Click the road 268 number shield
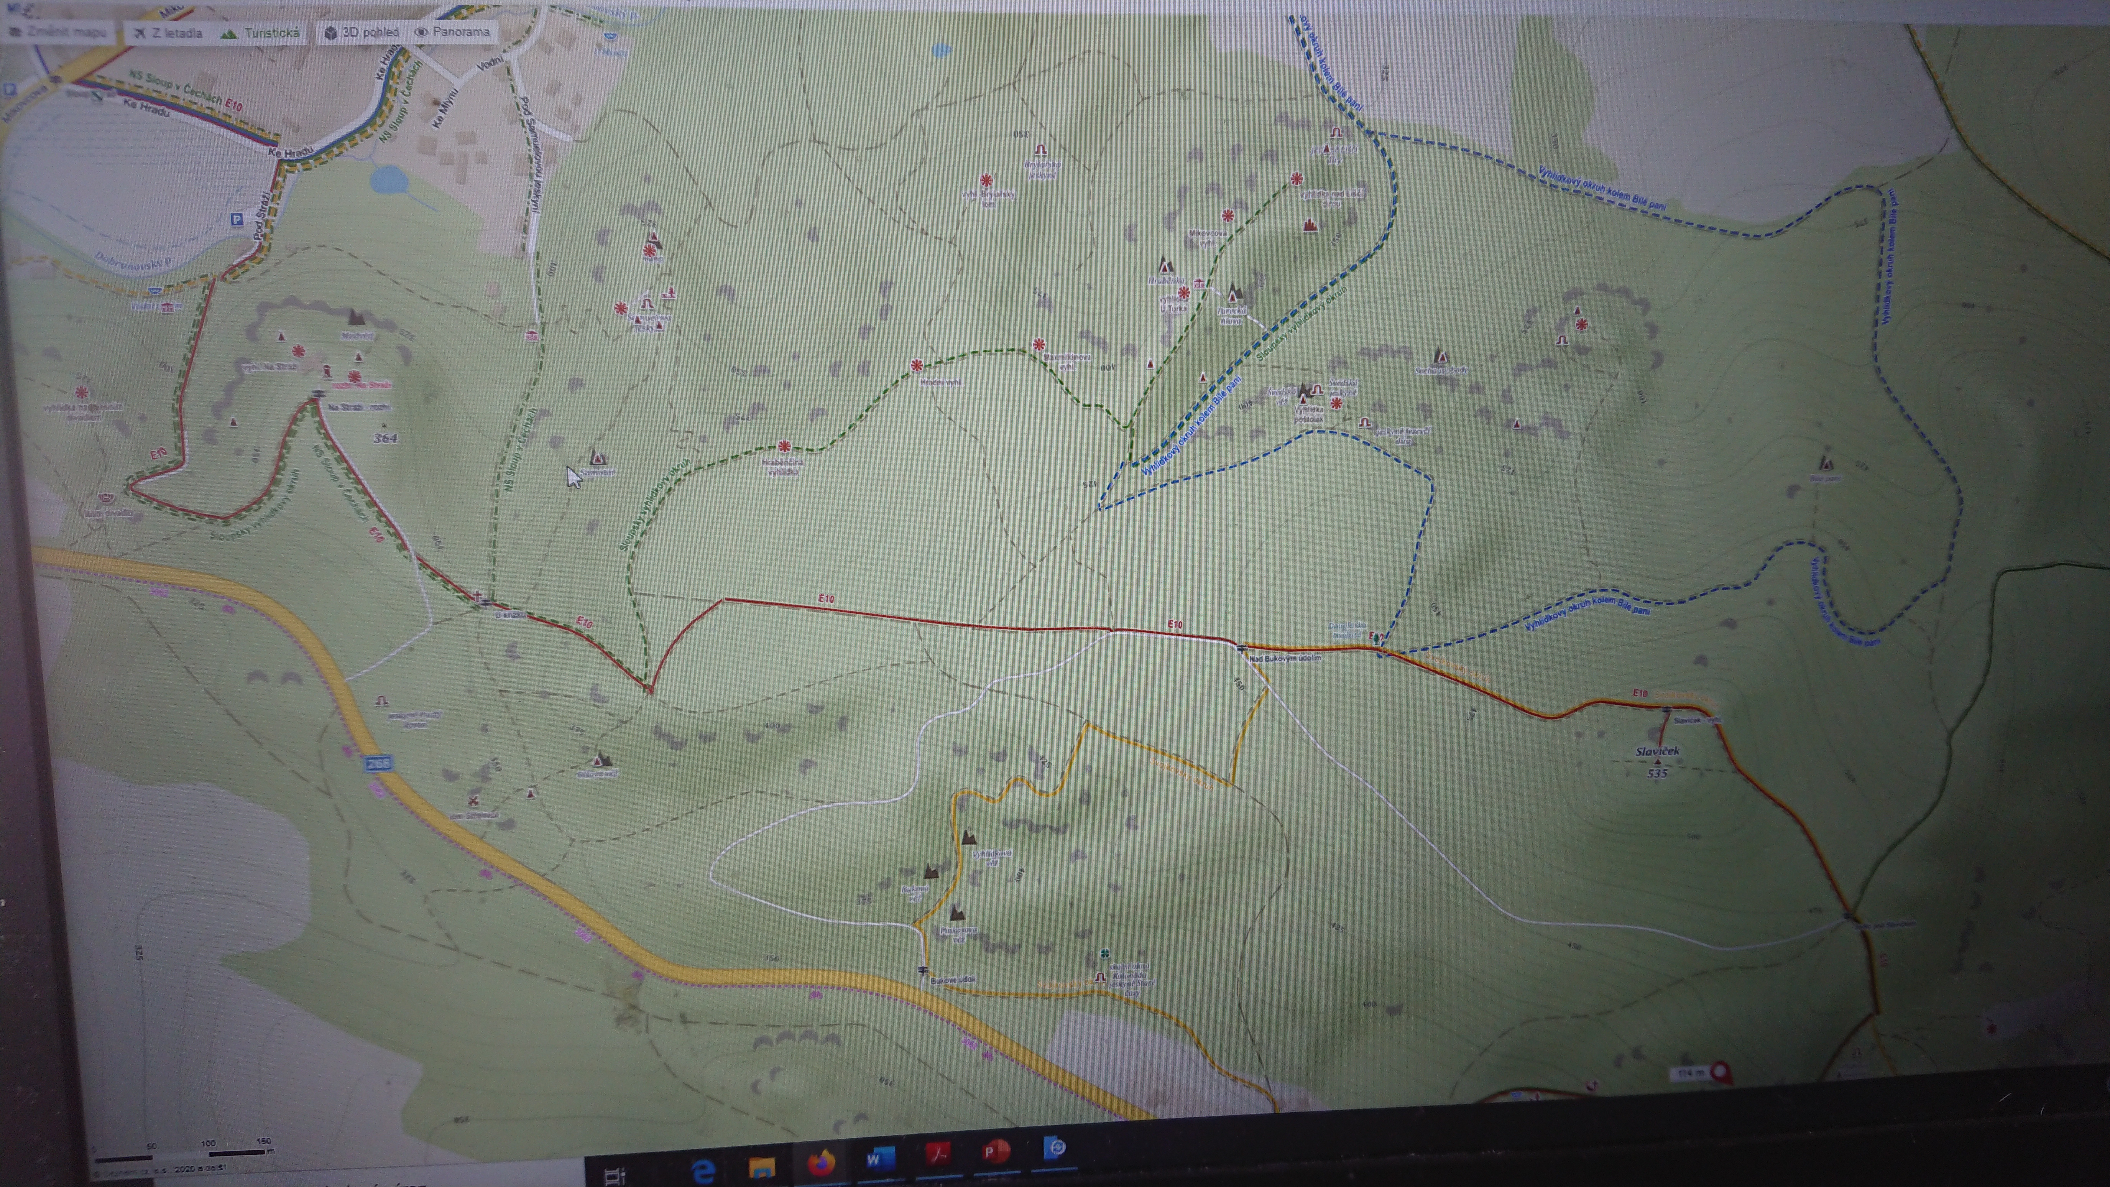Viewport: 2110px width, 1187px height. coord(378,763)
